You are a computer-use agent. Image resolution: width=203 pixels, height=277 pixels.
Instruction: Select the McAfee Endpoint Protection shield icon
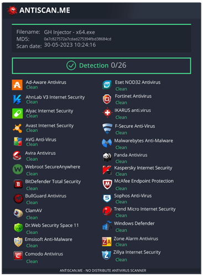click(107, 184)
